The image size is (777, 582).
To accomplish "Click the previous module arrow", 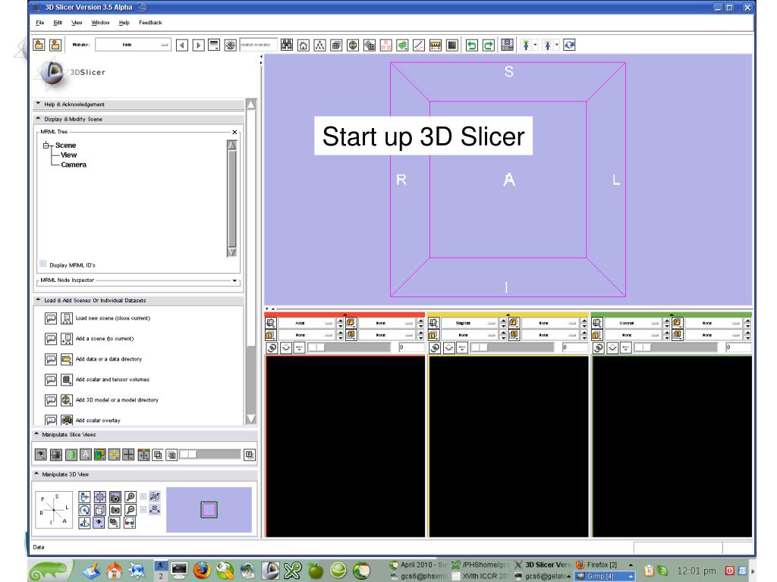I will 182,45.
